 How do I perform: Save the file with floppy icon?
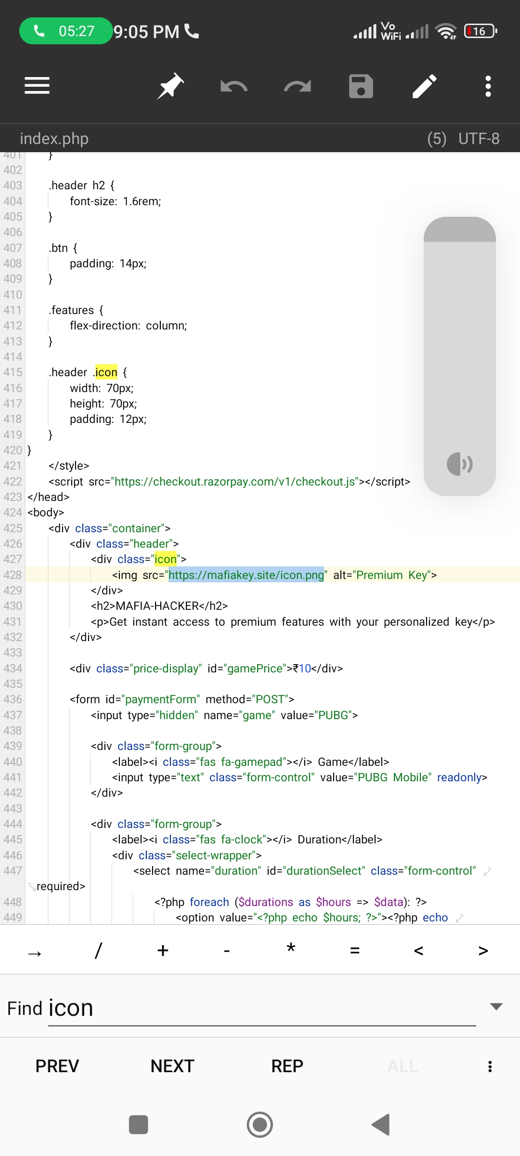(361, 86)
